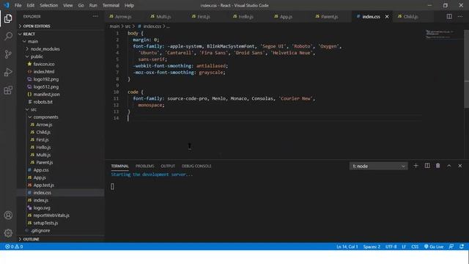Open App.css in the explorer

tap(61, 170)
